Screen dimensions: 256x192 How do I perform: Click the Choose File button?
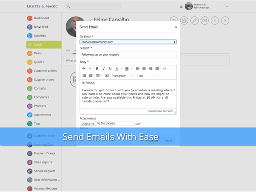[x=88, y=124]
